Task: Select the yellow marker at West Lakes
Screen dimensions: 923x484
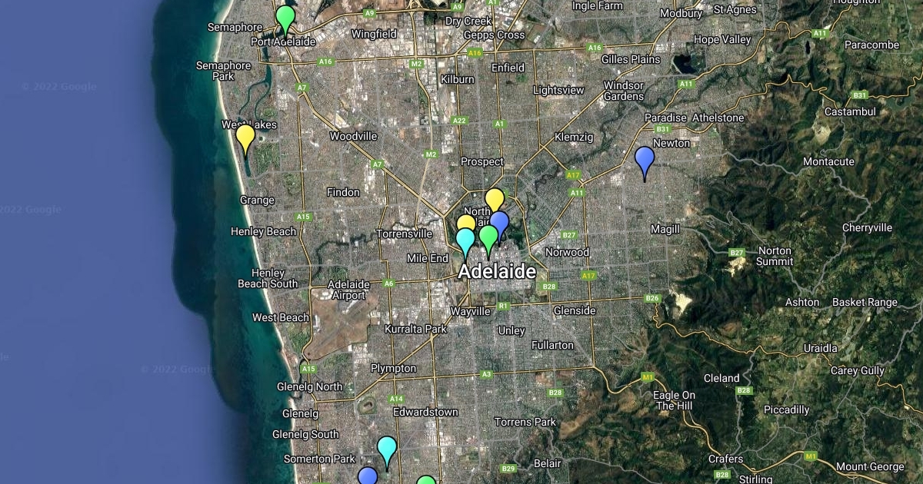Action: tap(245, 137)
